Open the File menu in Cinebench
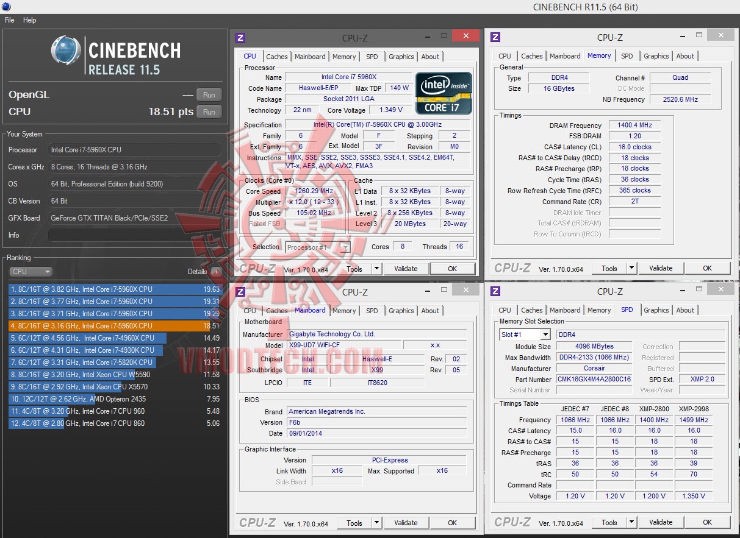 click(10, 20)
